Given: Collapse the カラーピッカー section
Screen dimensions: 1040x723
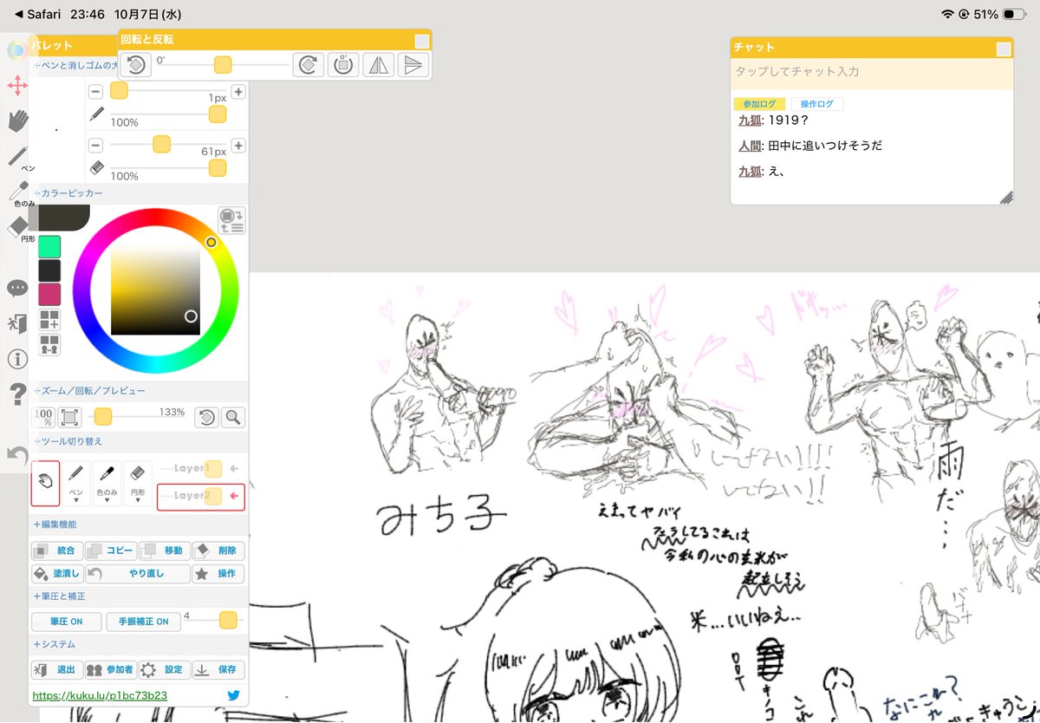Looking at the screenshot, I should click(x=68, y=193).
